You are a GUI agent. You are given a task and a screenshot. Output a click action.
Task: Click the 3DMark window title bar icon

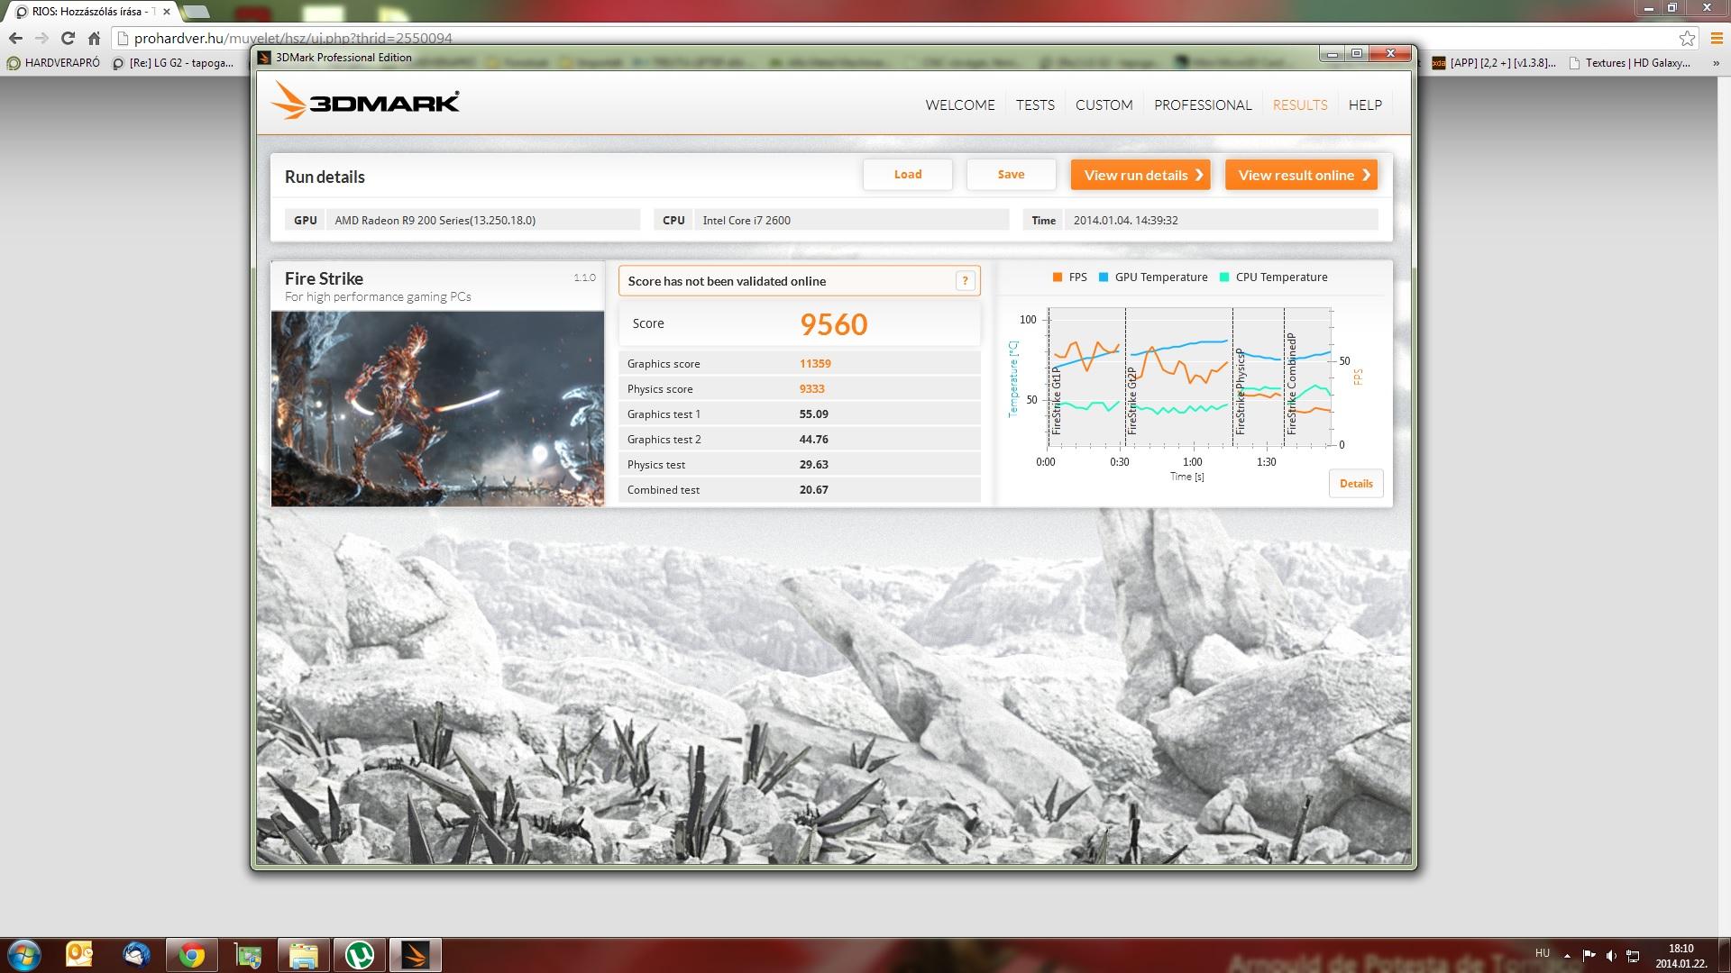coord(264,57)
